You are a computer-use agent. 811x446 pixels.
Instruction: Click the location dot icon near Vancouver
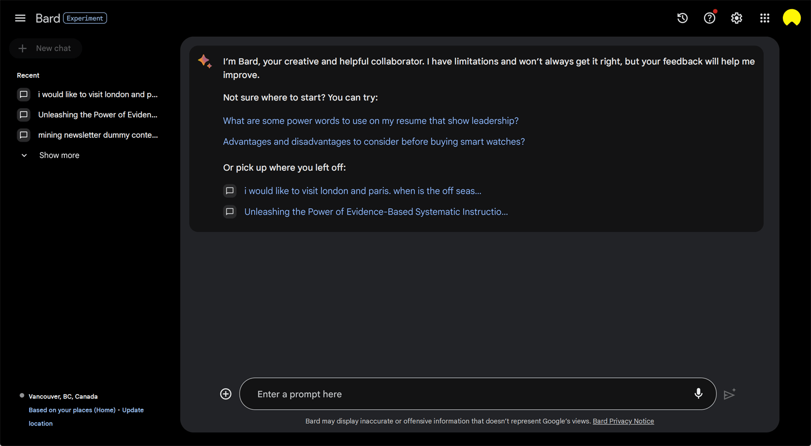[x=22, y=396]
